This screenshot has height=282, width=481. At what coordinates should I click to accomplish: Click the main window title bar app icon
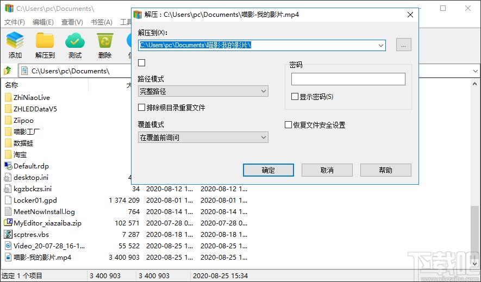pyautogui.click(x=9, y=8)
